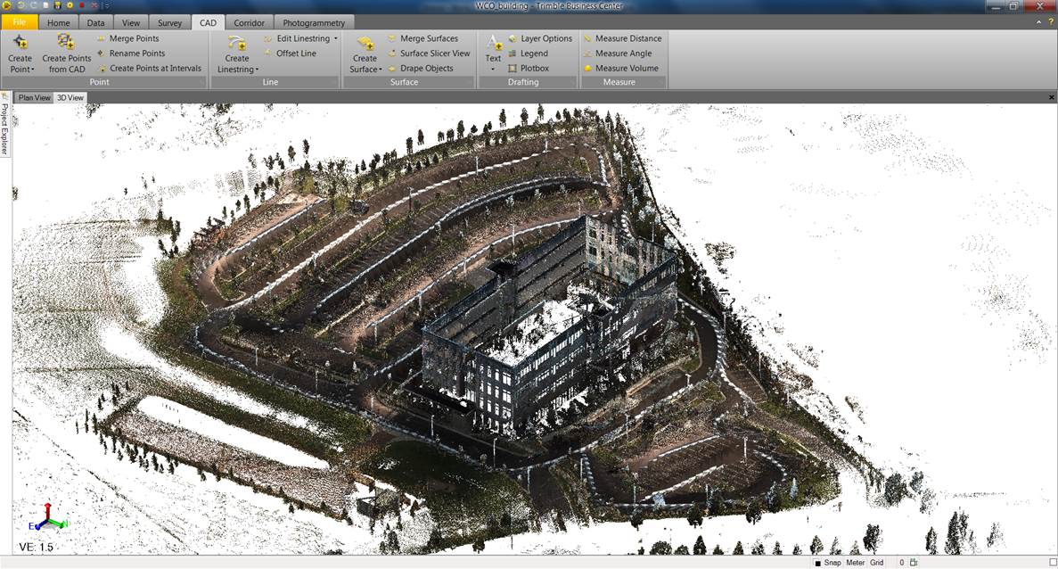This screenshot has height=569, width=1058.
Task: Enable Meter units in status bar
Action: [855, 563]
